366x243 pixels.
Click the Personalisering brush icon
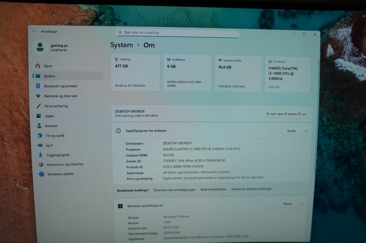[39, 106]
